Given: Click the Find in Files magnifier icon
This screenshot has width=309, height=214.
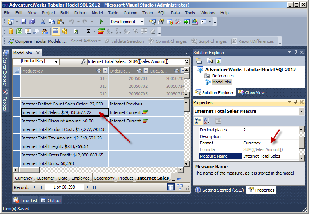Looking at the screenshot, I should [x=152, y=22].
